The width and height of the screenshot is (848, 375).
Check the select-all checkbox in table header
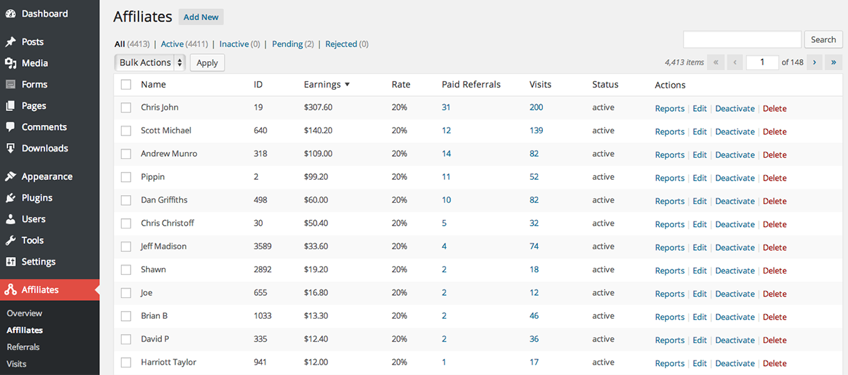pyautogui.click(x=126, y=85)
